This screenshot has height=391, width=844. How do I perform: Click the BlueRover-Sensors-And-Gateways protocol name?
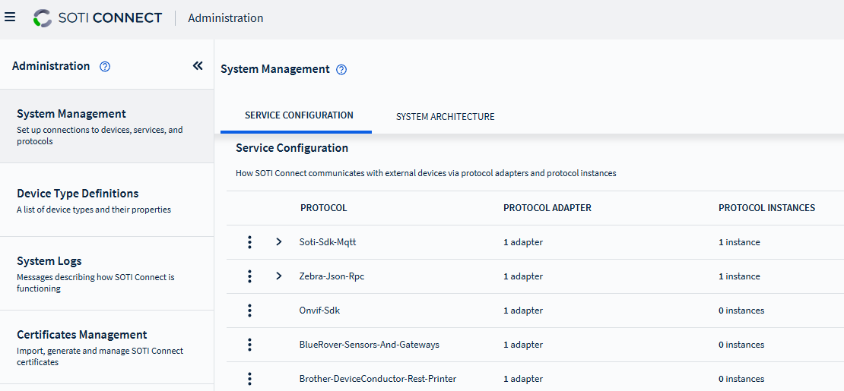(370, 345)
